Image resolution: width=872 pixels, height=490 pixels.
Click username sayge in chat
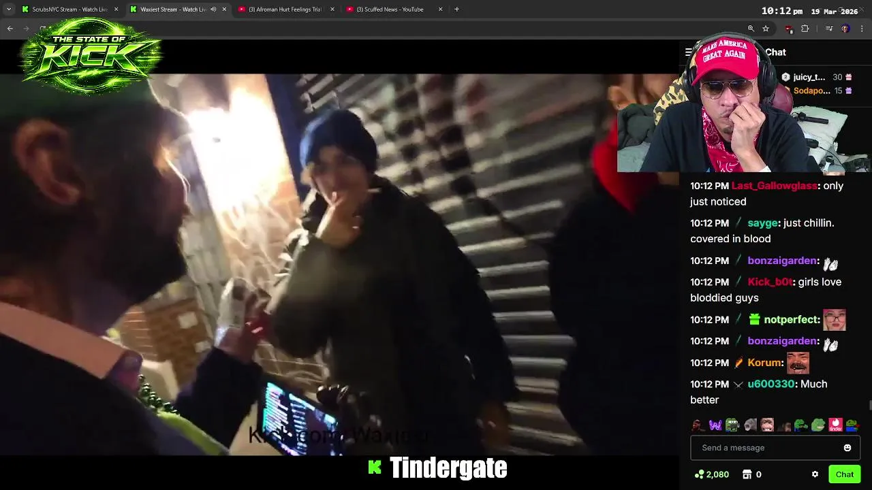[762, 223]
